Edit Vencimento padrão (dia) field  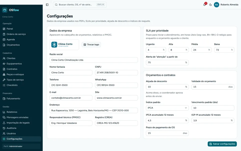pyautogui.click(x=213, y=108)
